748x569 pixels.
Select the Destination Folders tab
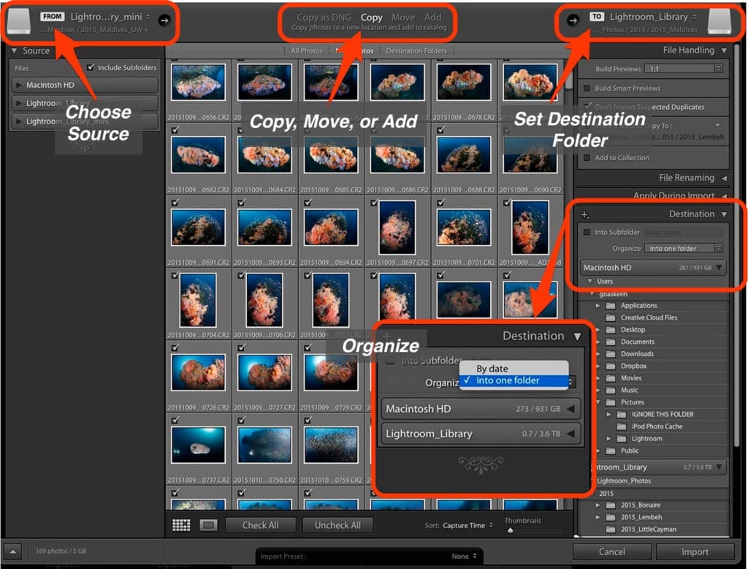click(x=416, y=50)
